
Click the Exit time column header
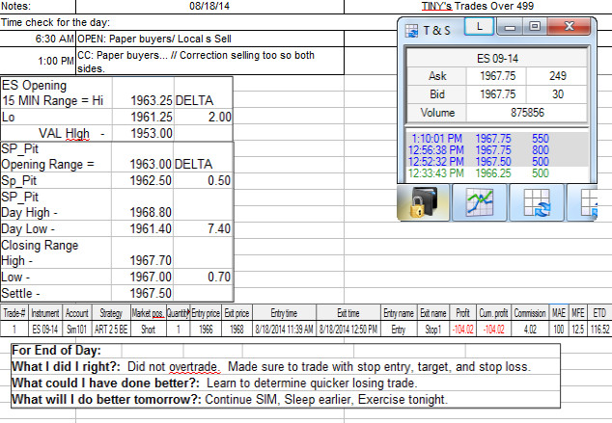[348, 313]
